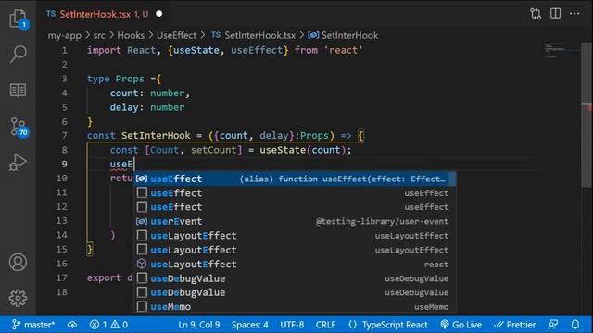Click line number 17 in the gutter
Image resolution: width=593 pixels, height=333 pixels.
(61, 277)
